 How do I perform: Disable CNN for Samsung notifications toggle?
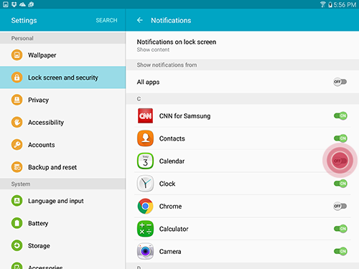coord(340,115)
